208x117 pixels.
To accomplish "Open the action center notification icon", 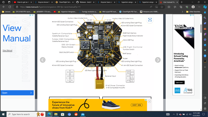I will point(204,114).
